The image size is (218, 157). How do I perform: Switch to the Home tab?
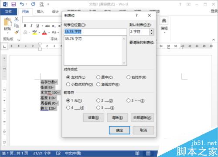(25, 11)
